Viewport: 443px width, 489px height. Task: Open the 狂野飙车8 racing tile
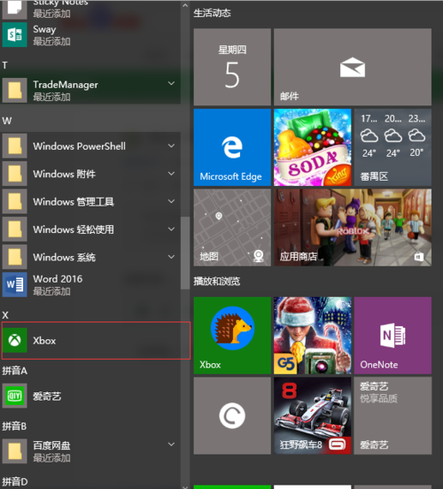point(312,415)
